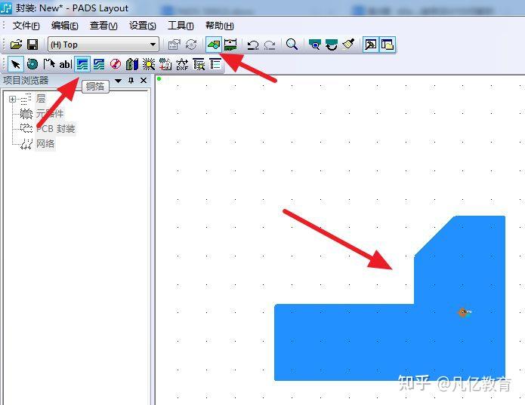Click the Redraw refresh icon
This screenshot has height=405, width=525.
coord(332,44)
